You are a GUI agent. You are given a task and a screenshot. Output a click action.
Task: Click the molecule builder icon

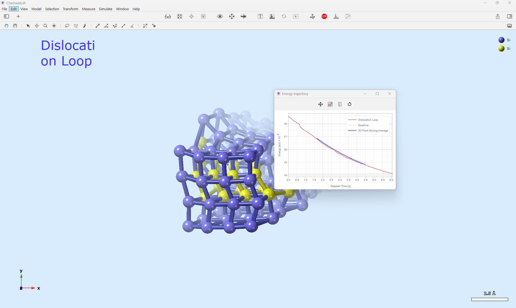coord(312,16)
